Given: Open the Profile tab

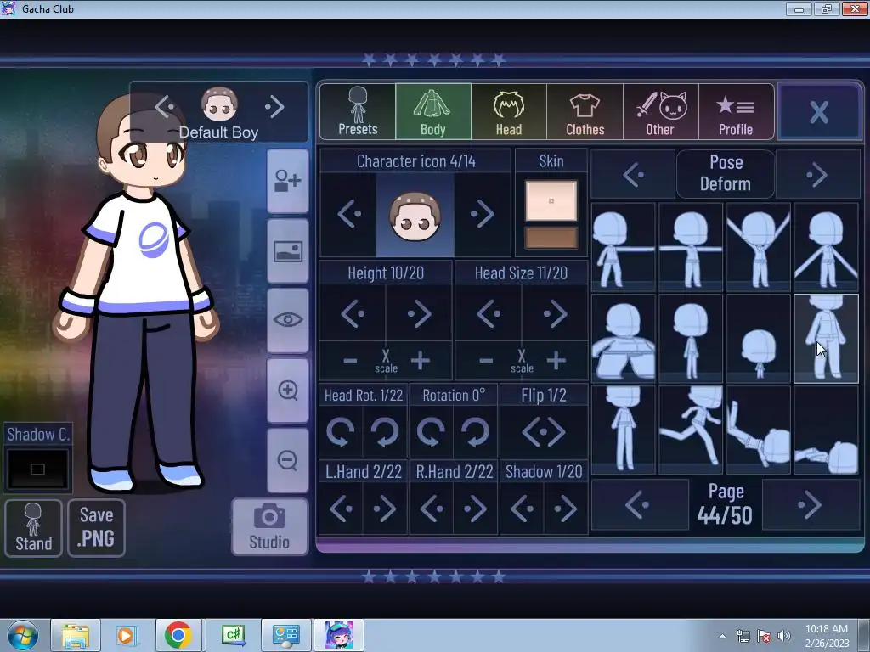Looking at the screenshot, I should click(736, 112).
